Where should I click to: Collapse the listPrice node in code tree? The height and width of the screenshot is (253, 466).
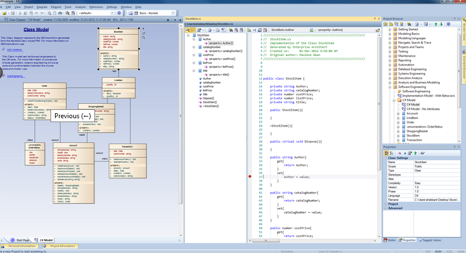click(x=194, y=63)
